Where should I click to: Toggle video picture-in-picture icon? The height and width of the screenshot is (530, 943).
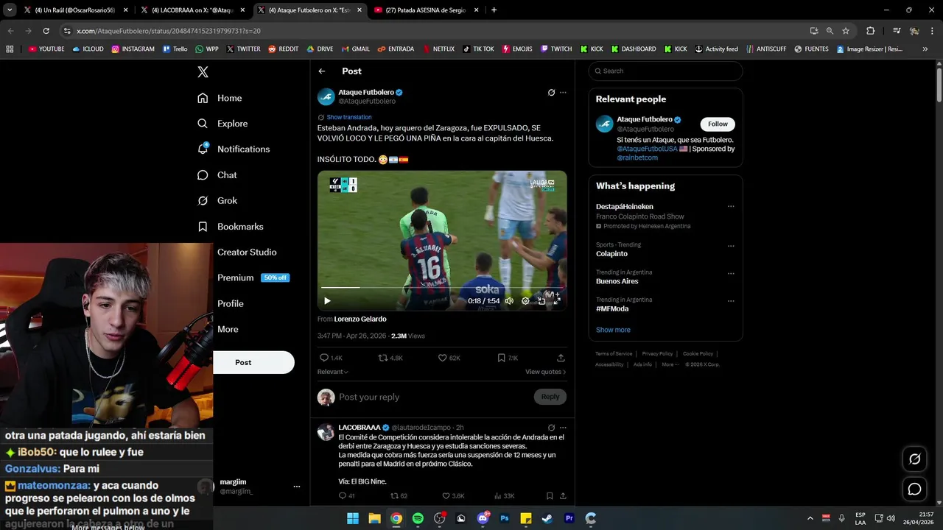click(541, 300)
